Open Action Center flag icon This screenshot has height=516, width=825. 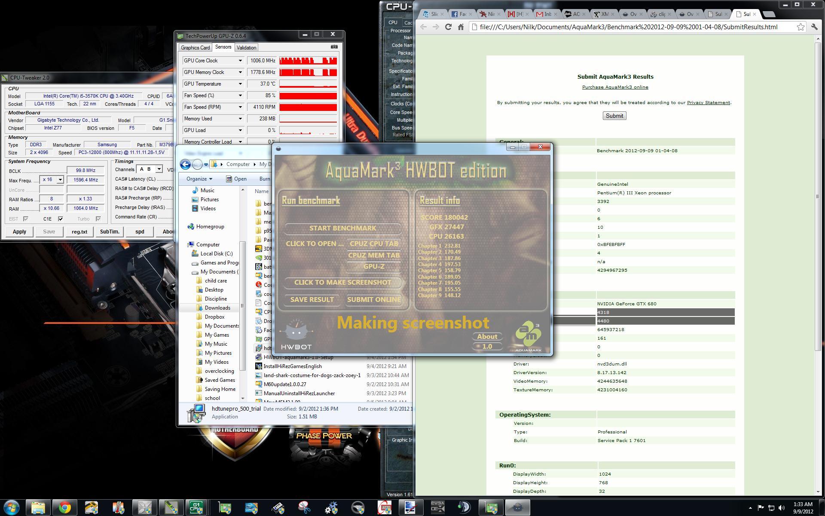point(761,508)
